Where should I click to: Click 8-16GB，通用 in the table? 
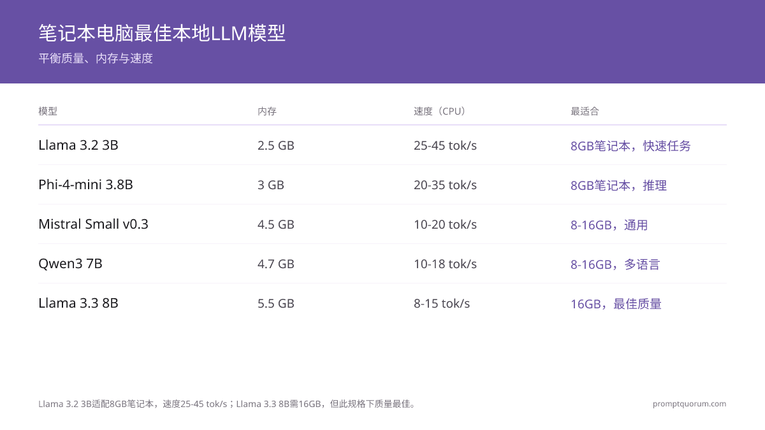click(609, 225)
